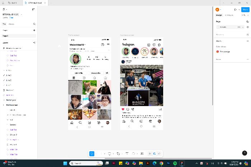Screen dimensions: 251x167
Task: Open Spotify from the taskbar
Action: 175,163
